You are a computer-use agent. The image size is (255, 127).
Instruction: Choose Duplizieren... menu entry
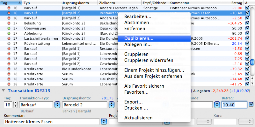[x=154, y=38]
